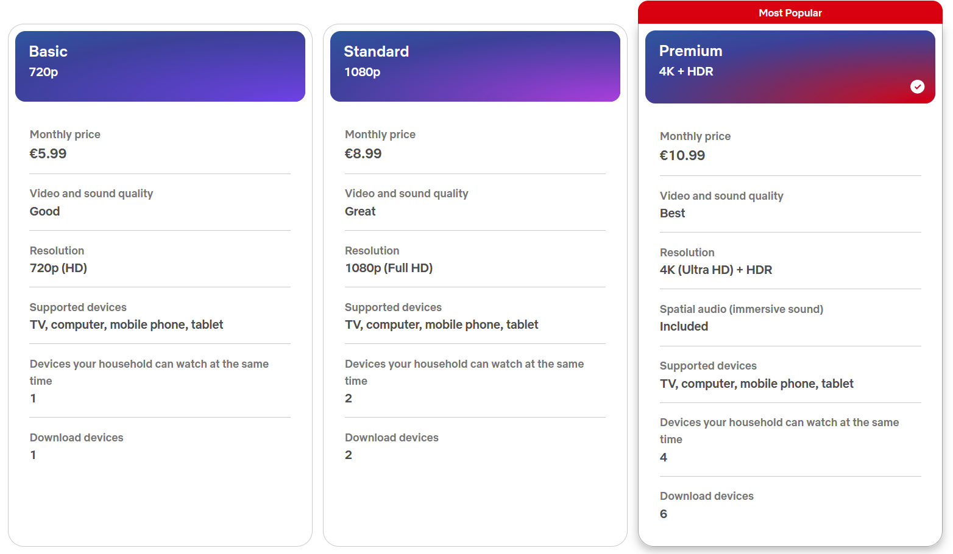Screen dimensions: 953x554
Task: Click the Standard plan's €8.99 monthly price
Action: tap(363, 153)
